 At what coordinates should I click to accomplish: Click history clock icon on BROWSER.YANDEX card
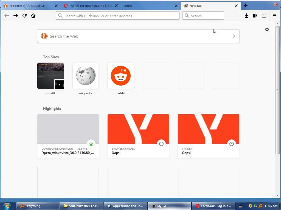pyautogui.click(x=161, y=144)
